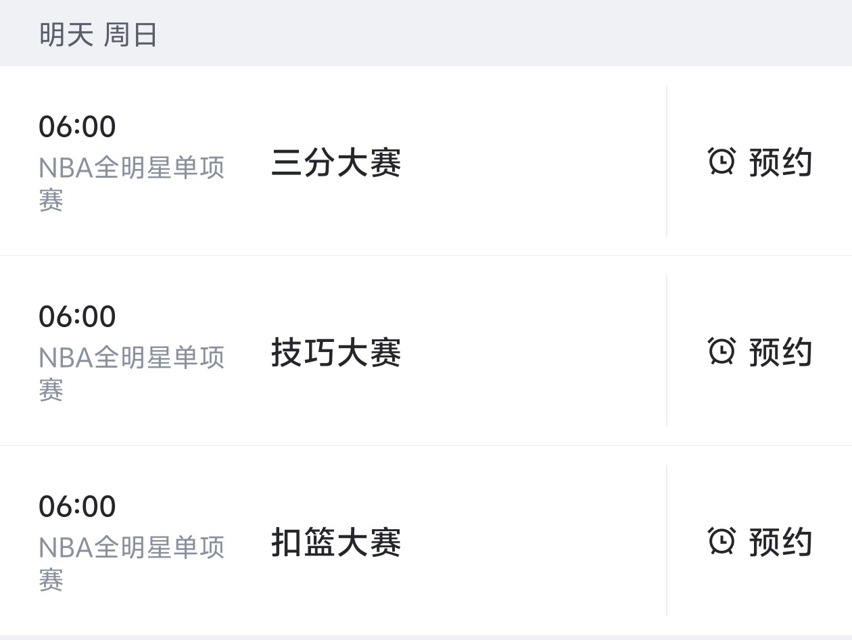Click the 06:00 time of 三分大赛
This screenshot has height=640, width=852.
[77, 126]
